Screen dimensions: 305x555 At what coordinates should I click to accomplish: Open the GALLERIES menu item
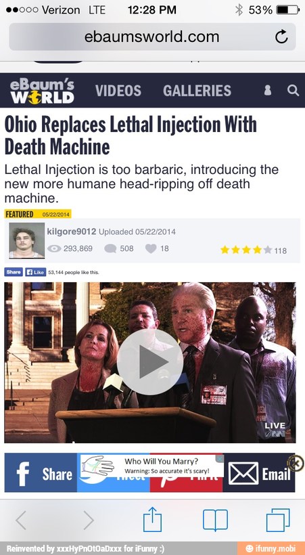[x=197, y=91]
